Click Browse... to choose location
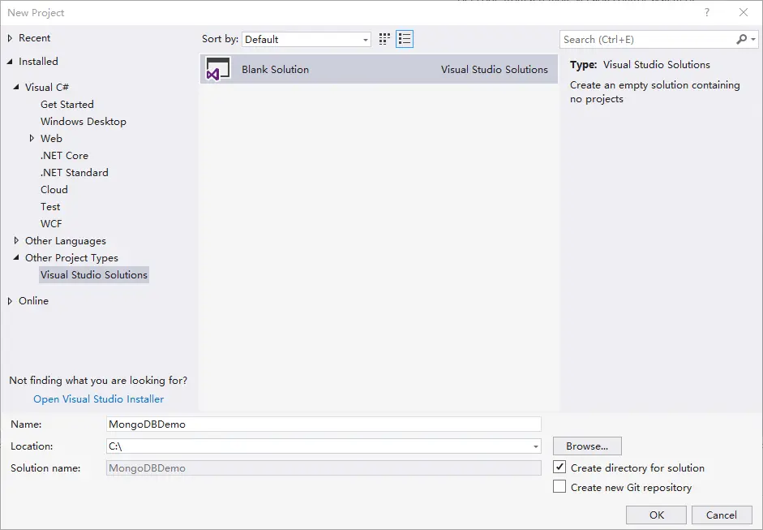The width and height of the screenshot is (763, 530). (x=587, y=446)
